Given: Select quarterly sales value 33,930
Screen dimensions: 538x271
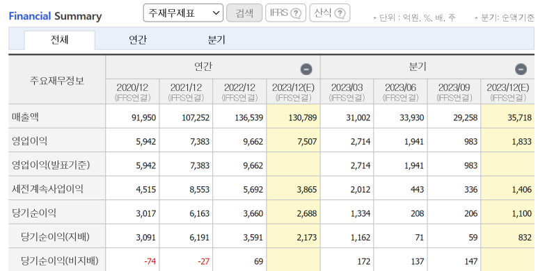Looking at the screenshot, I should pyautogui.click(x=412, y=117).
